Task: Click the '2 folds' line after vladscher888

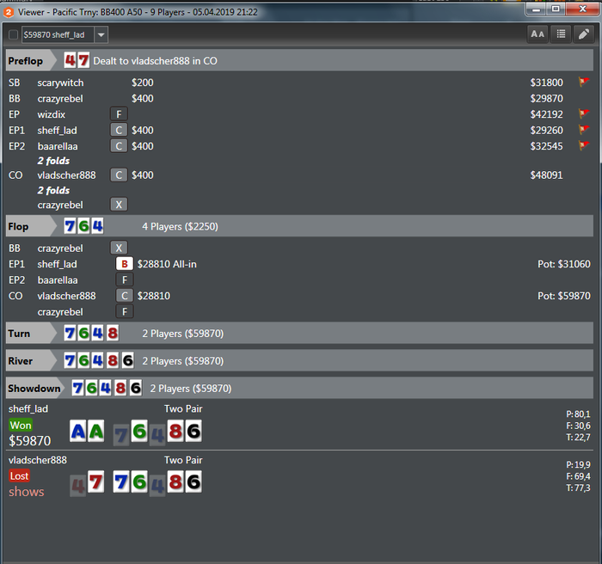Action: point(53,190)
